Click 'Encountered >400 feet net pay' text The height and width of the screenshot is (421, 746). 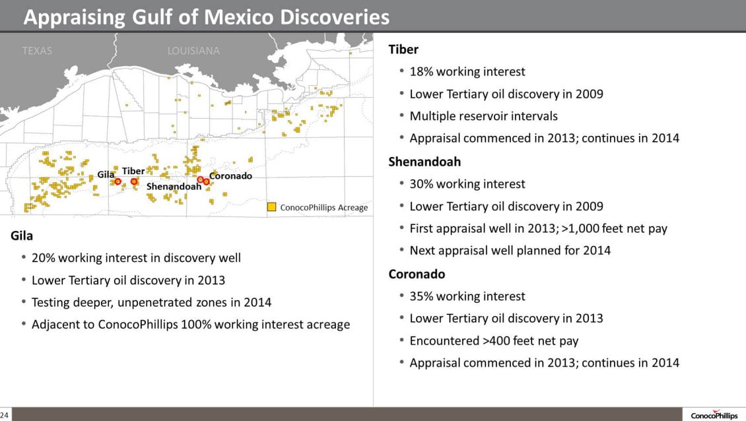(x=494, y=340)
